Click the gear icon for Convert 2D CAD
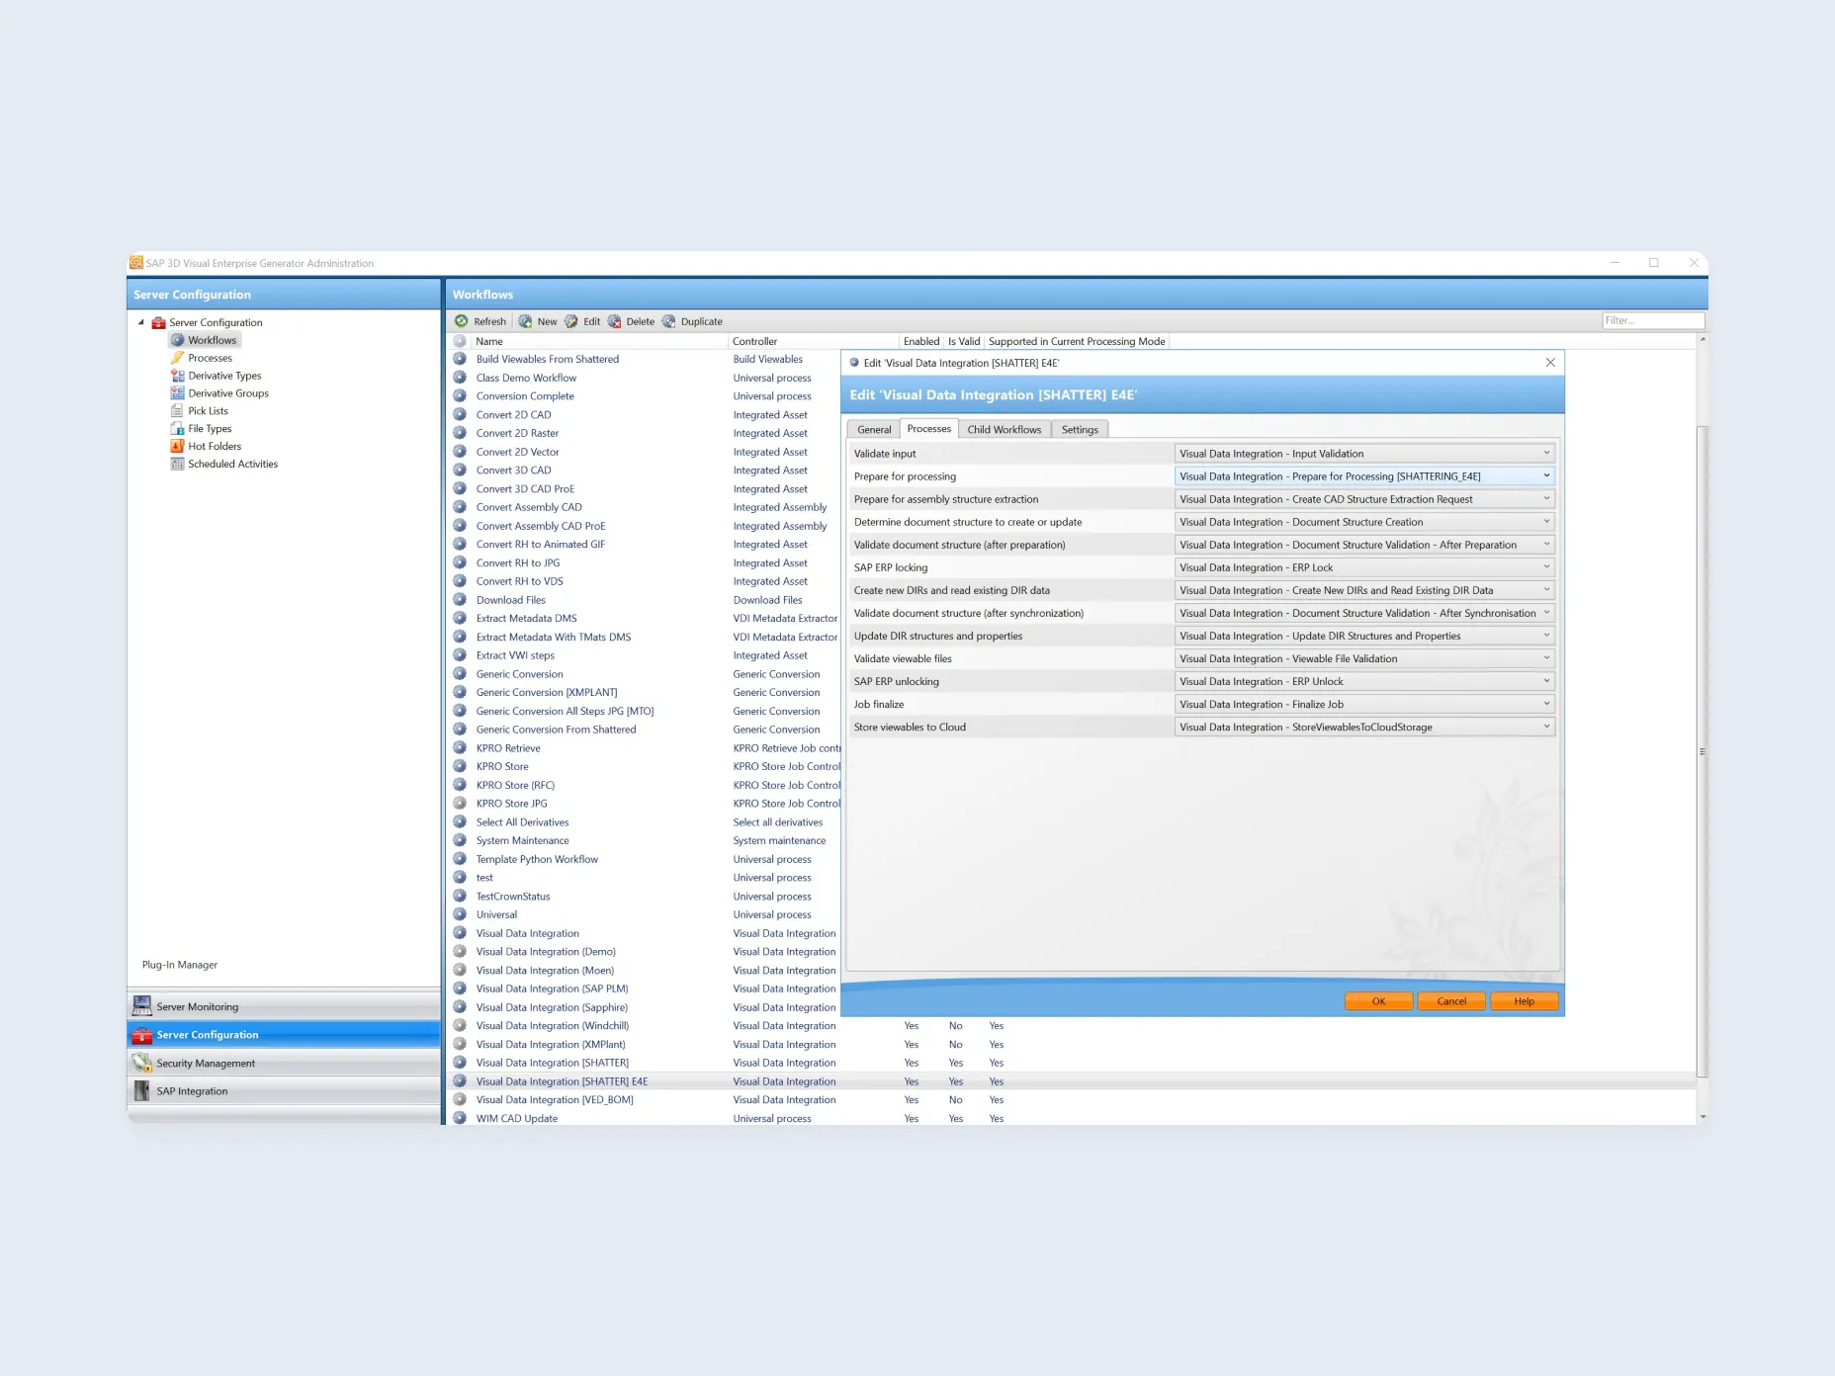The width and height of the screenshot is (1835, 1376). (x=460, y=414)
